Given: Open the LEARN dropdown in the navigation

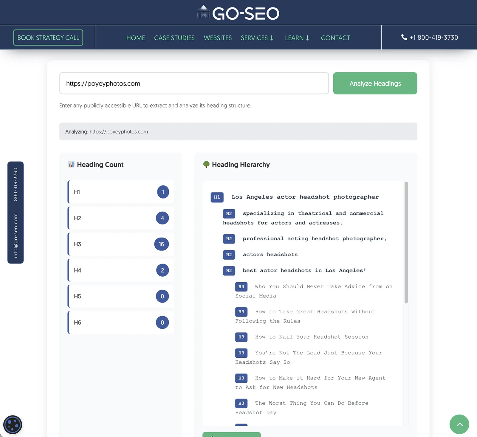Looking at the screenshot, I should (x=297, y=38).
